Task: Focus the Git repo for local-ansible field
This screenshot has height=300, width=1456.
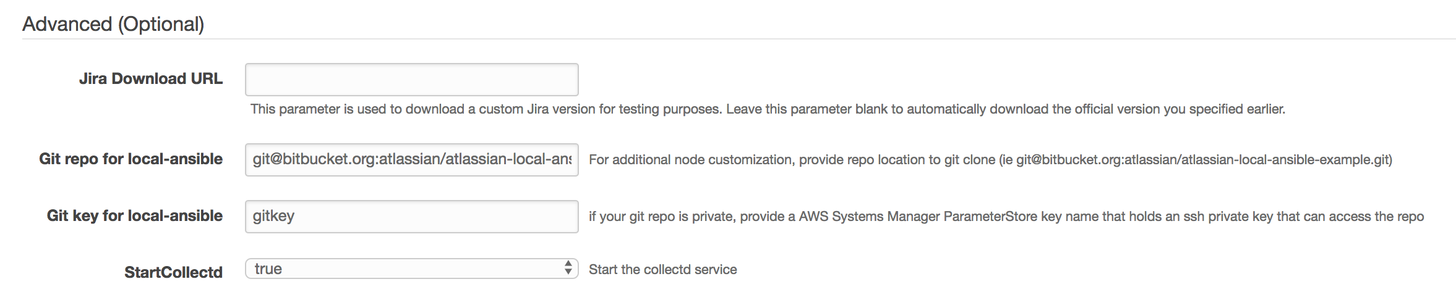Action: [x=411, y=160]
